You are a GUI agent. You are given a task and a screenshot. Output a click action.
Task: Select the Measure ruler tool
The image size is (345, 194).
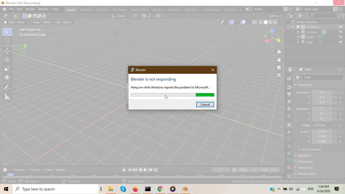coord(7,97)
